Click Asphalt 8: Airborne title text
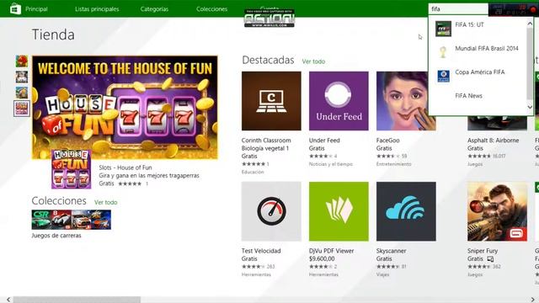Image resolution: width=539 pixels, height=303 pixels. (493, 141)
